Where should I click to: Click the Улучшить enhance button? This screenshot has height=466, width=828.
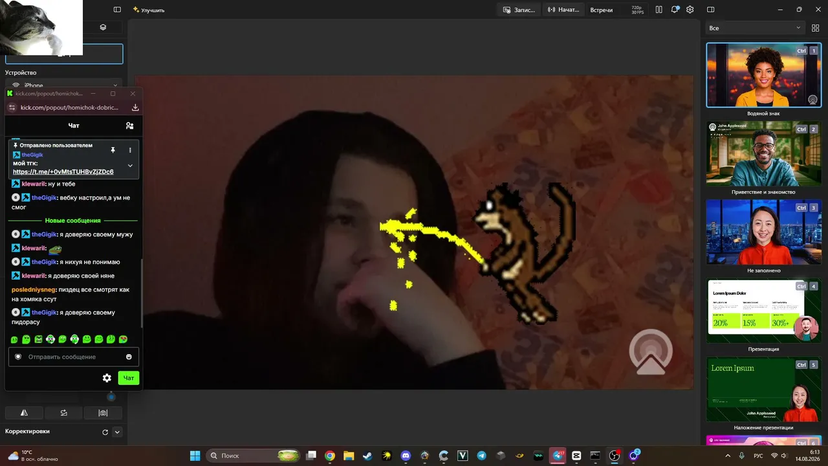tap(149, 10)
